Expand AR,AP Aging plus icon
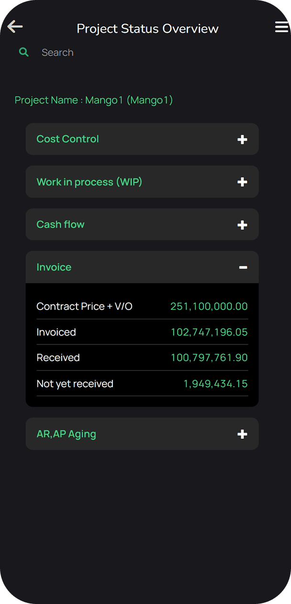The height and width of the screenshot is (604, 291). click(242, 434)
